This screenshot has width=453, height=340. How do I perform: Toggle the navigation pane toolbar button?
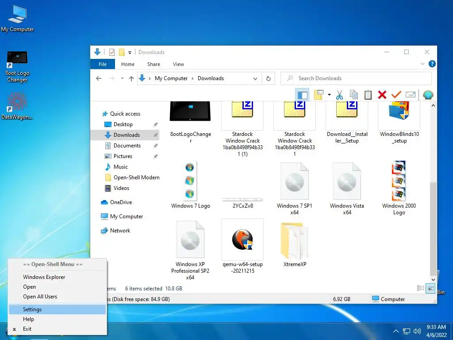302,95
